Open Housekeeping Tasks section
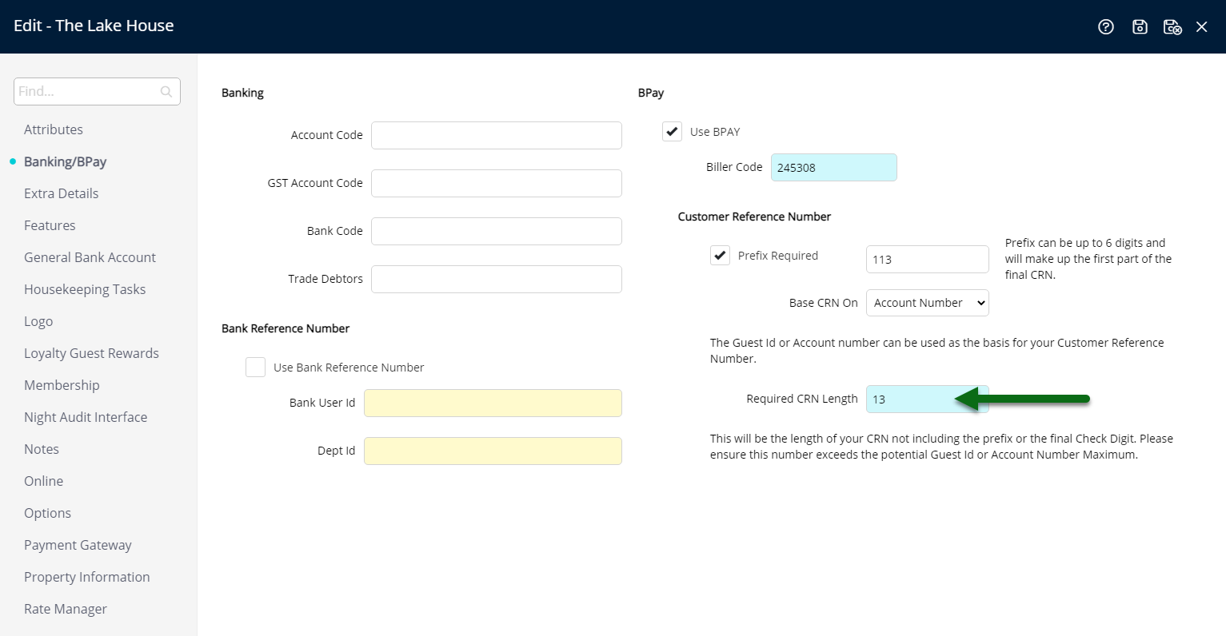The width and height of the screenshot is (1226, 636). tap(85, 289)
